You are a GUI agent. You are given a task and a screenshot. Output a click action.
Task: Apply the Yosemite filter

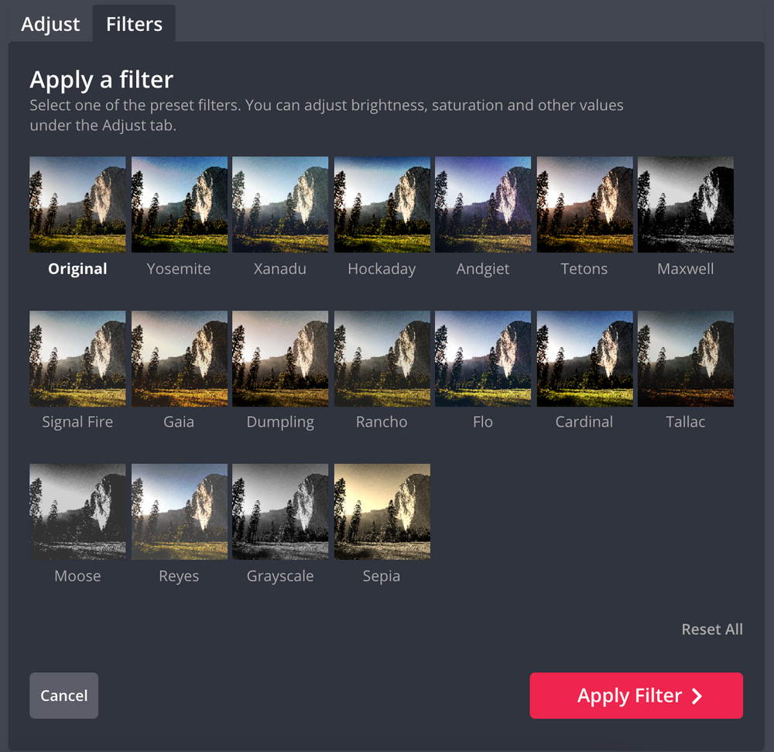179,204
